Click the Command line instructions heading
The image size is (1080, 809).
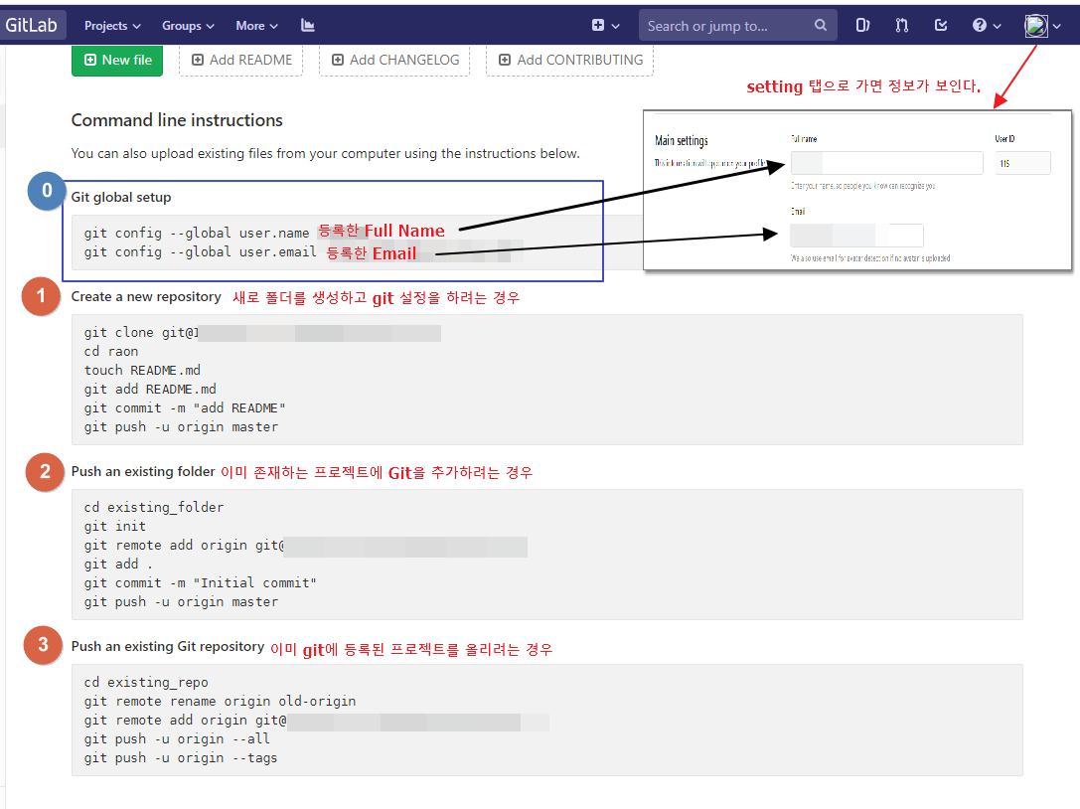coord(177,120)
